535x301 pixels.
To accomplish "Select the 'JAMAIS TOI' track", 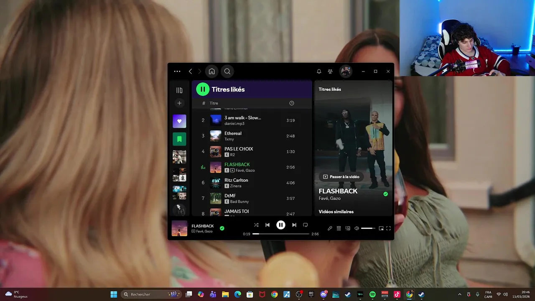I will (252, 211).
